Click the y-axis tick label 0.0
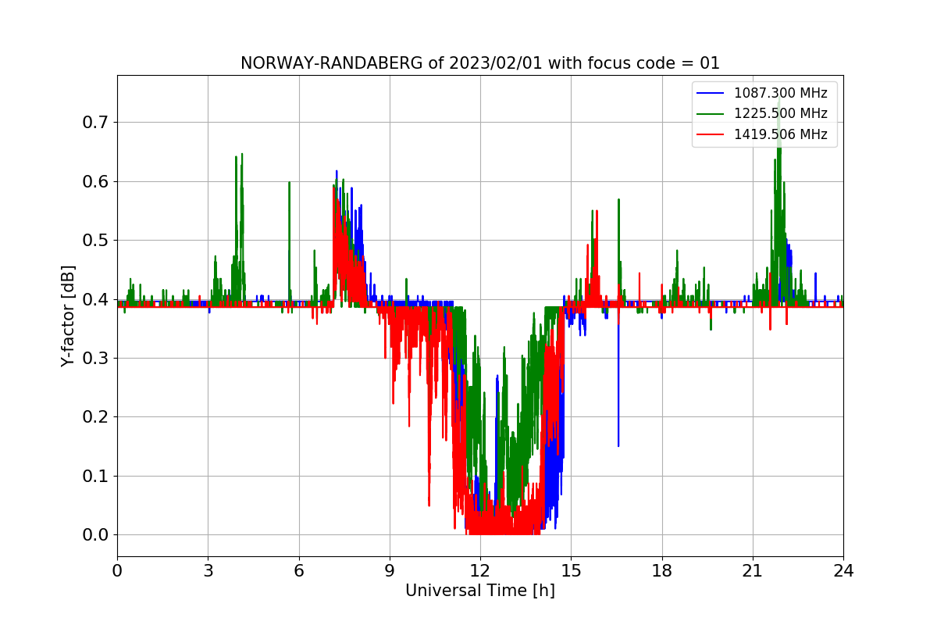937x625 pixels. 95,535
